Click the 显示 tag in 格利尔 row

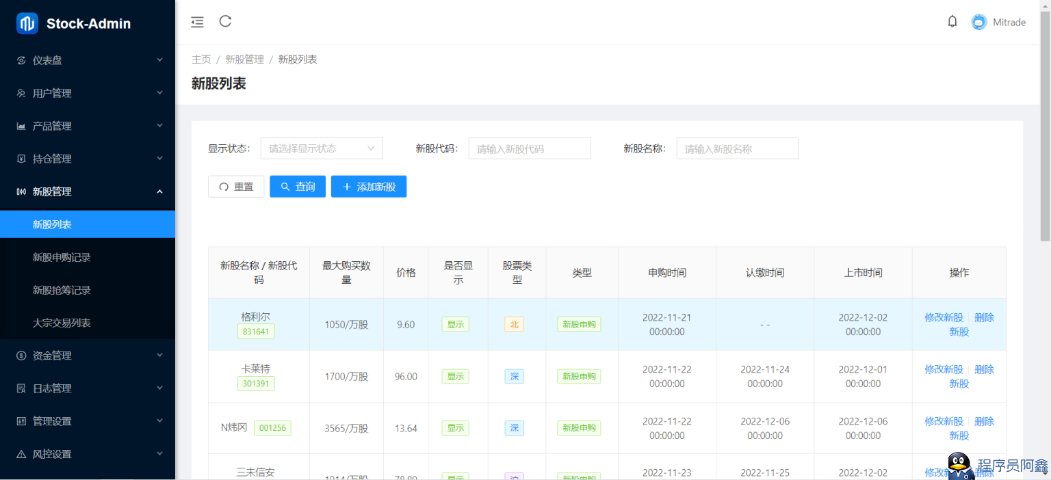pyautogui.click(x=456, y=325)
